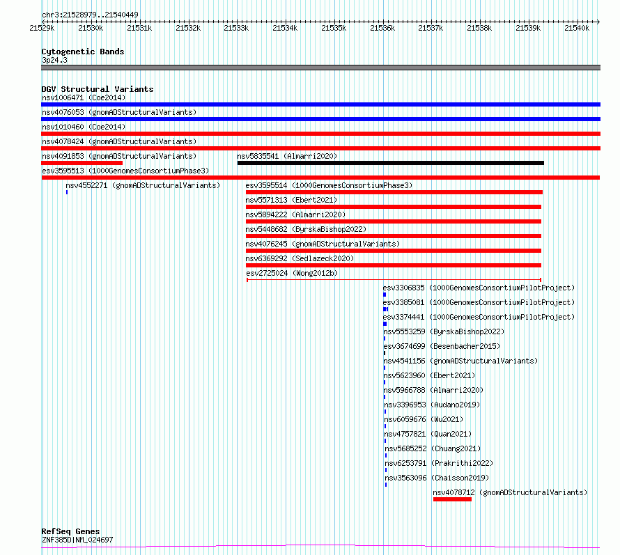
Task: Click the 21538k ruler position
Action: 480,28
